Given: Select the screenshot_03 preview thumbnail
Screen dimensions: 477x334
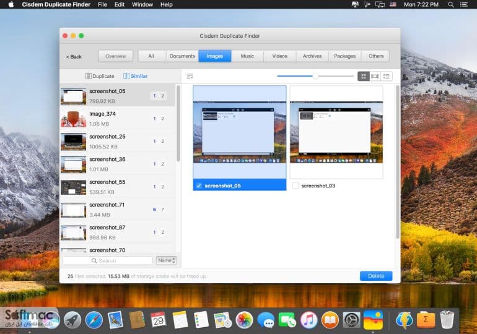Looking at the screenshot, I should (x=336, y=132).
